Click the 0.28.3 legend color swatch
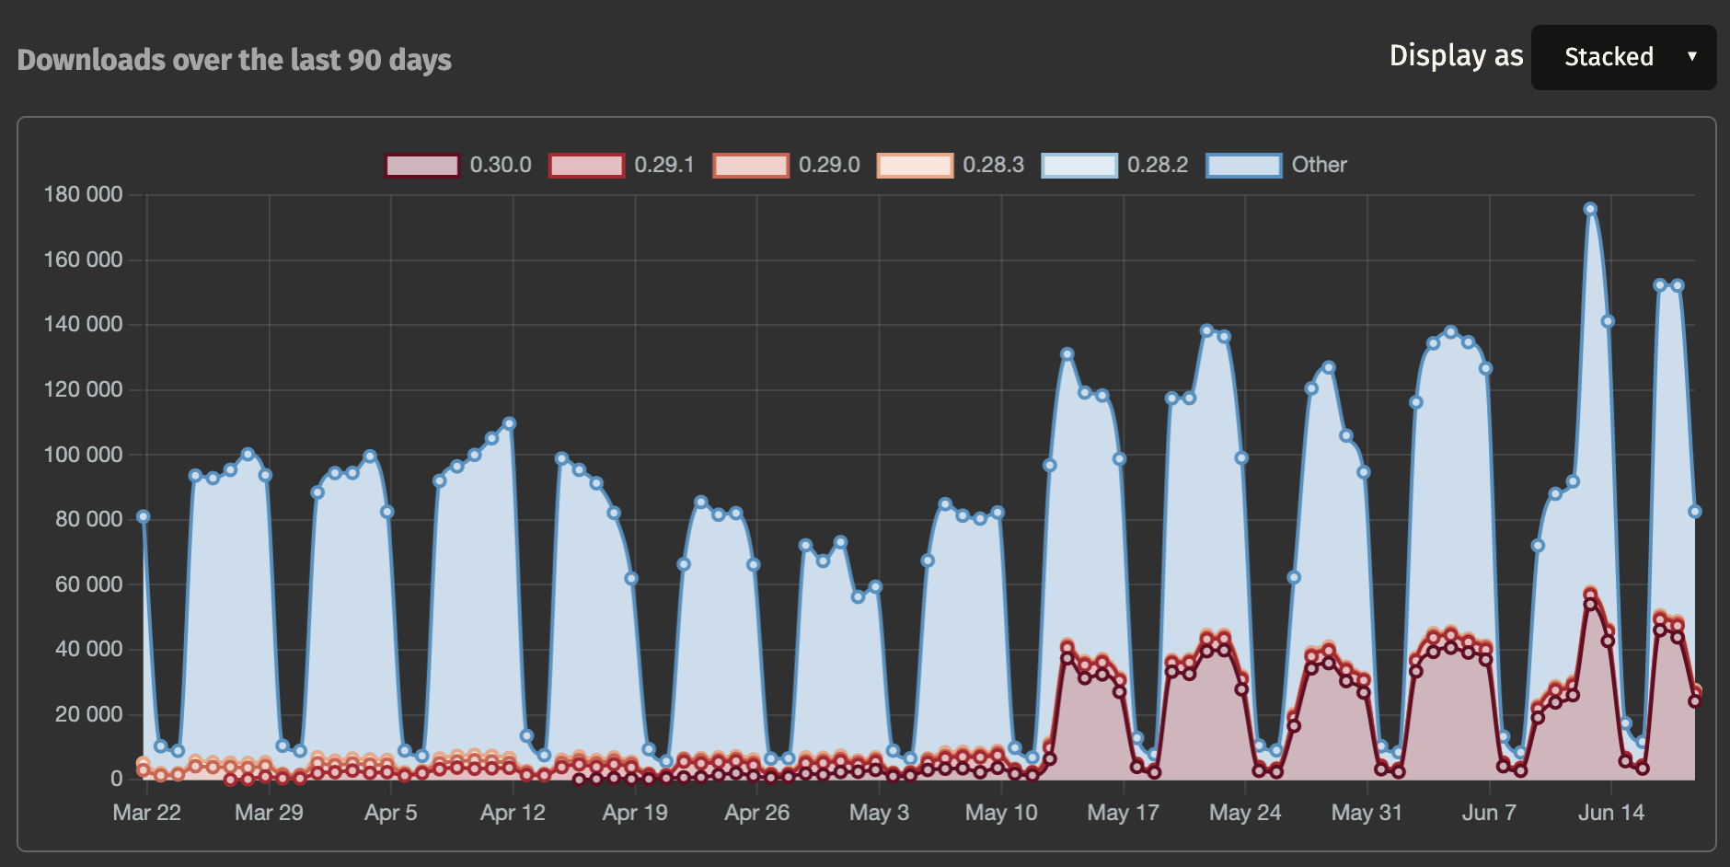The width and height of the screenshot is (1730, 867). [x=915, y=166]
